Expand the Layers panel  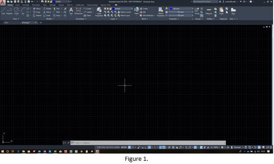(x=113, y=19)
